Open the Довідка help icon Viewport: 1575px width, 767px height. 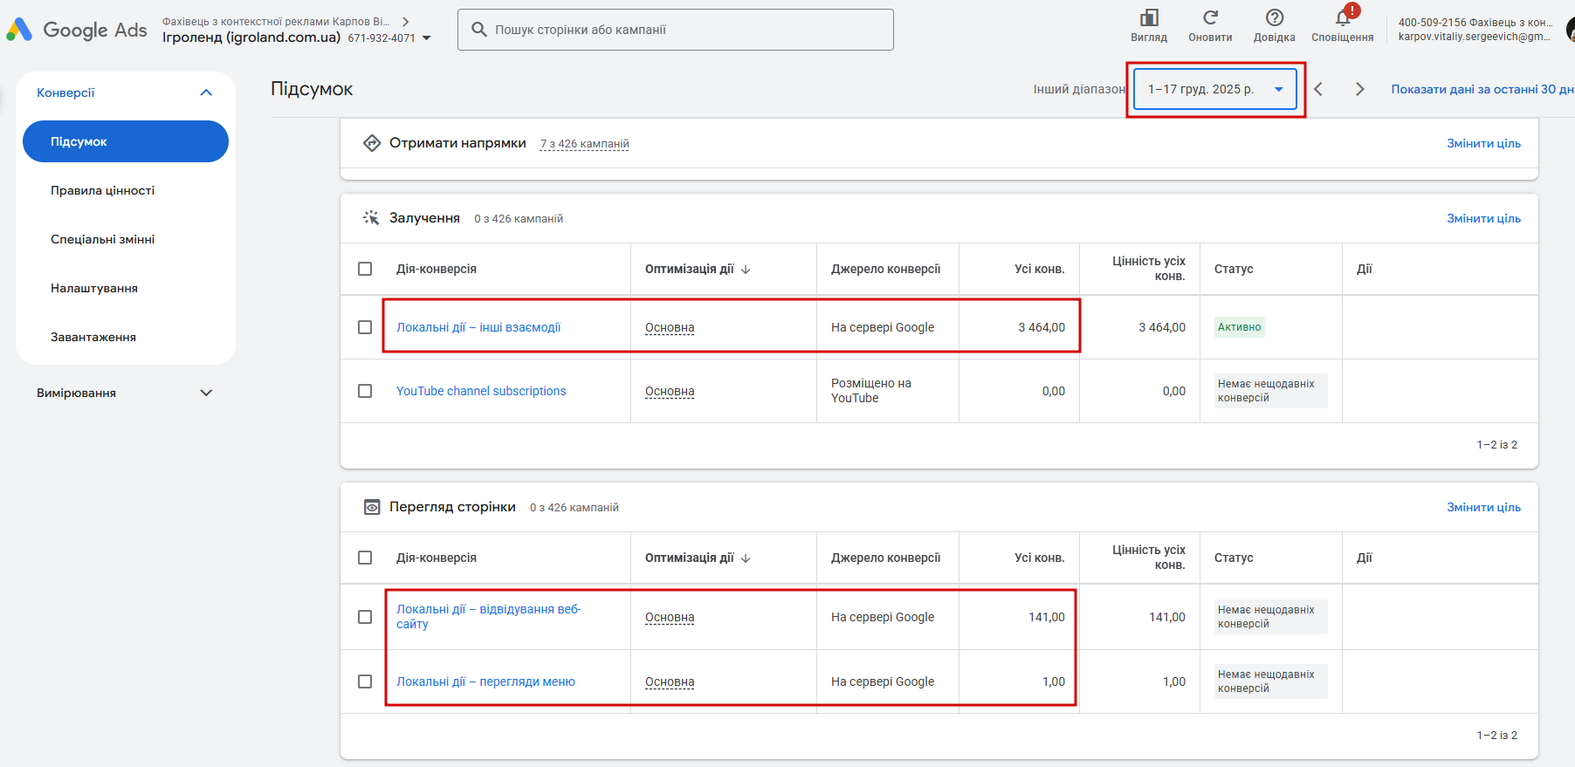(1274, 18)
